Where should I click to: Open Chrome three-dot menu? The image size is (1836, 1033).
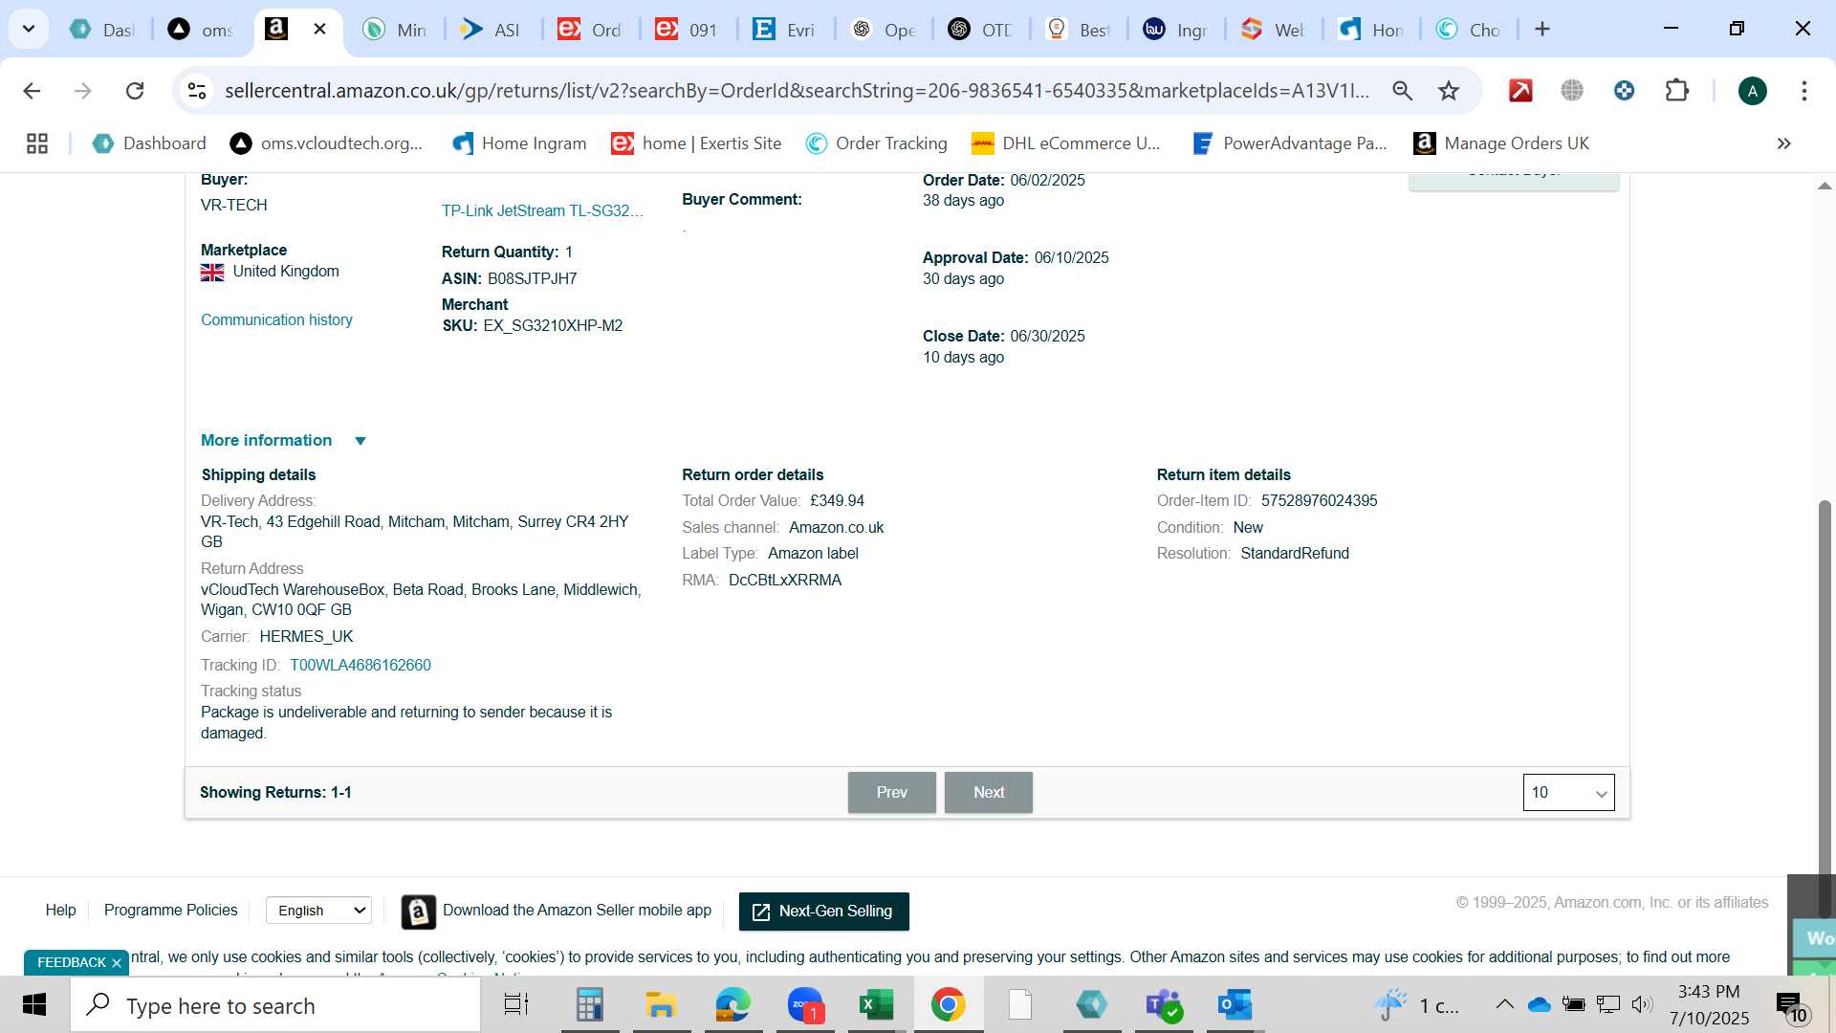1804,91
